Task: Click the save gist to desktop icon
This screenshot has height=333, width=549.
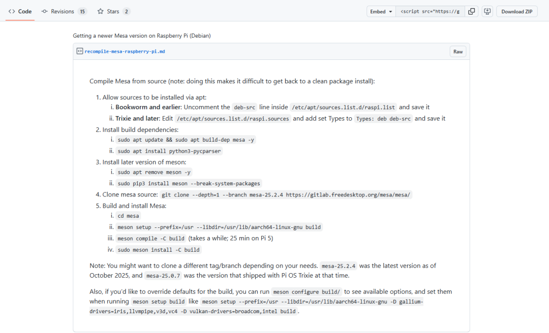Action: pos(487,11)
